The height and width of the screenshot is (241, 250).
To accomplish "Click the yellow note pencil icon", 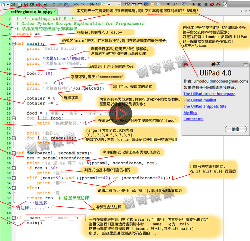I will [x=152, y=4].
